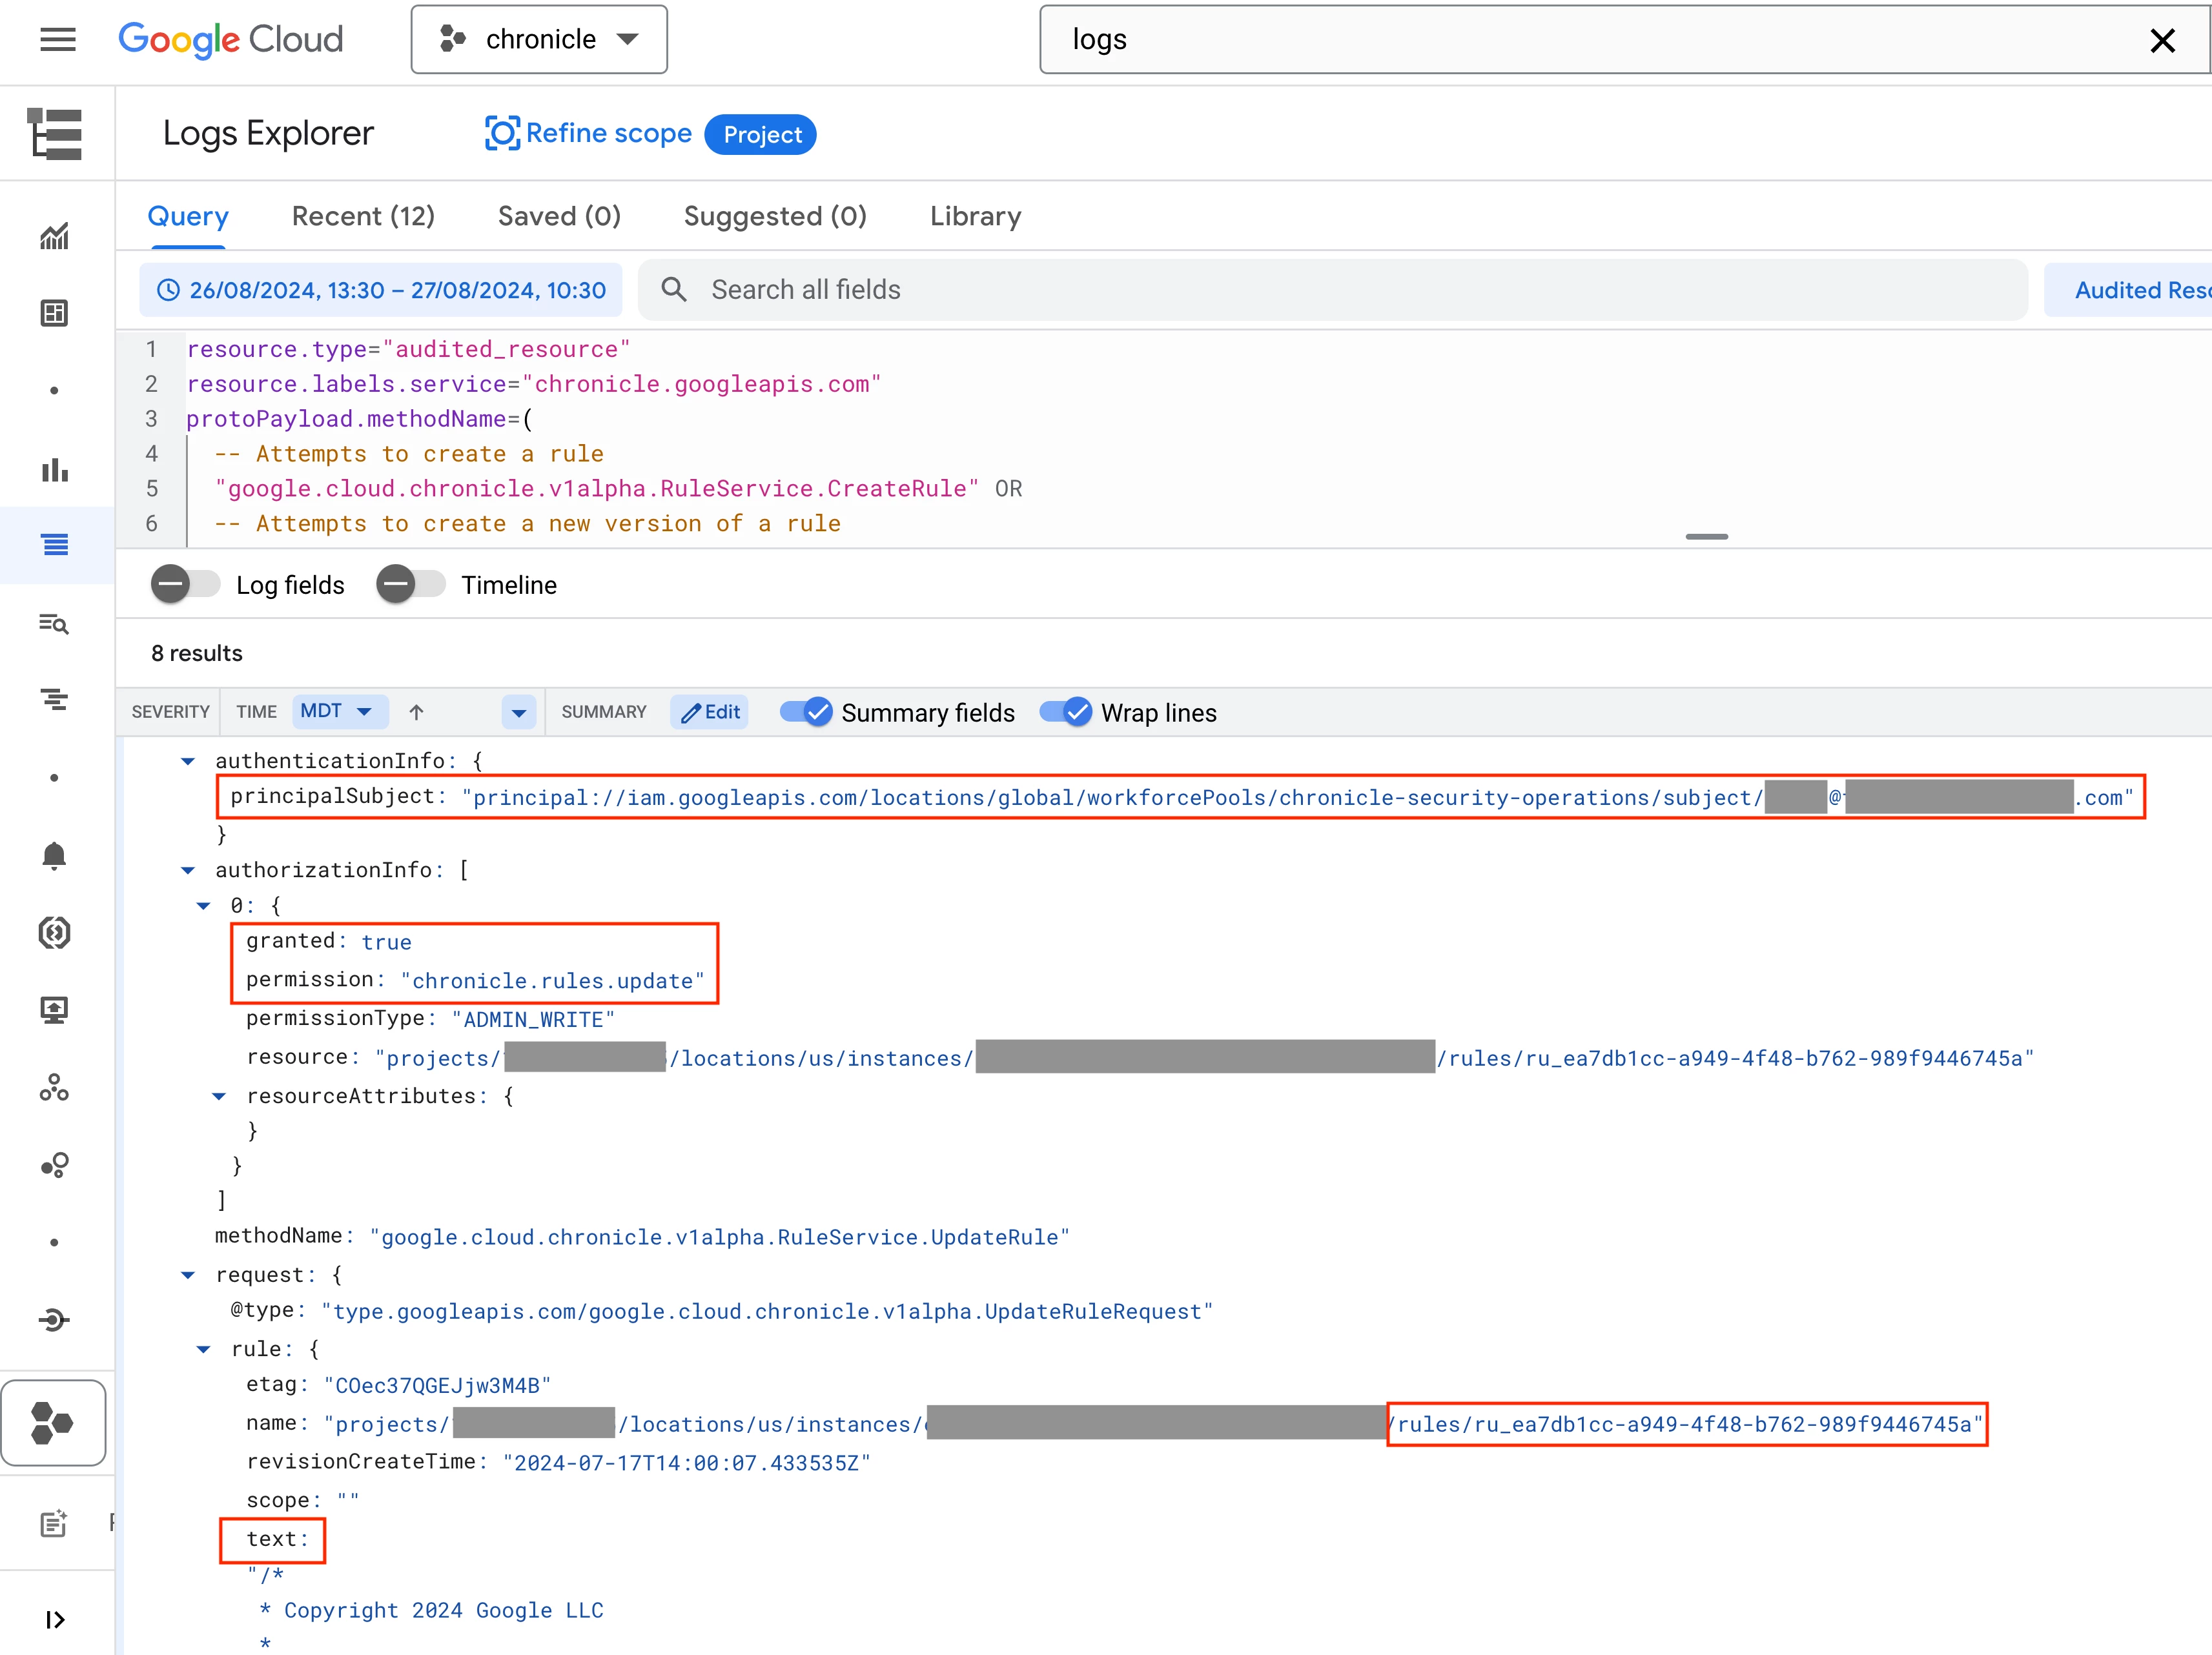Click the SEVERITY column header
The height and width of the screenshot is (1655, 2212).
tap(170, 712)
